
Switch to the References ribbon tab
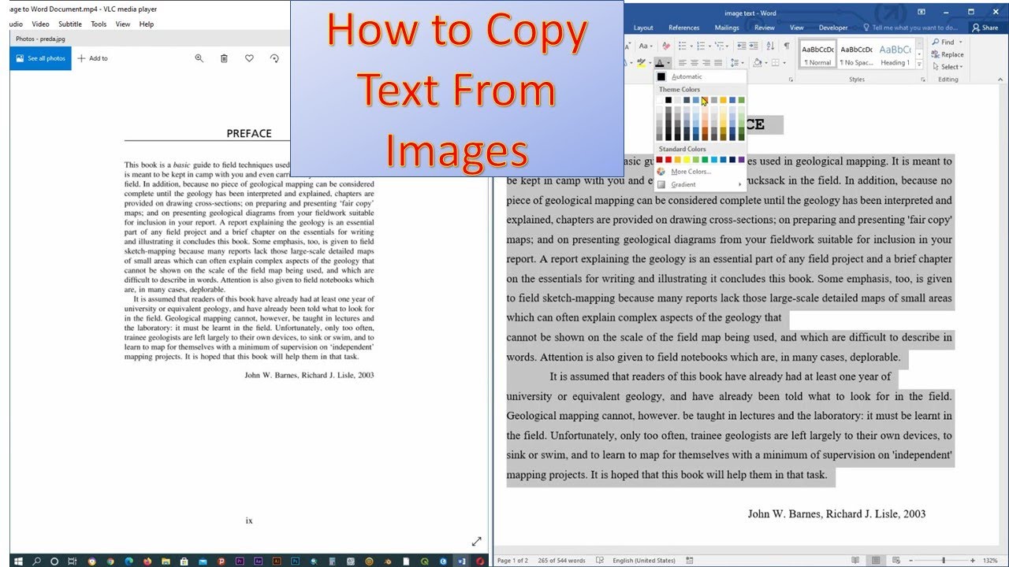pyautogui.click(x=684, y=28)
